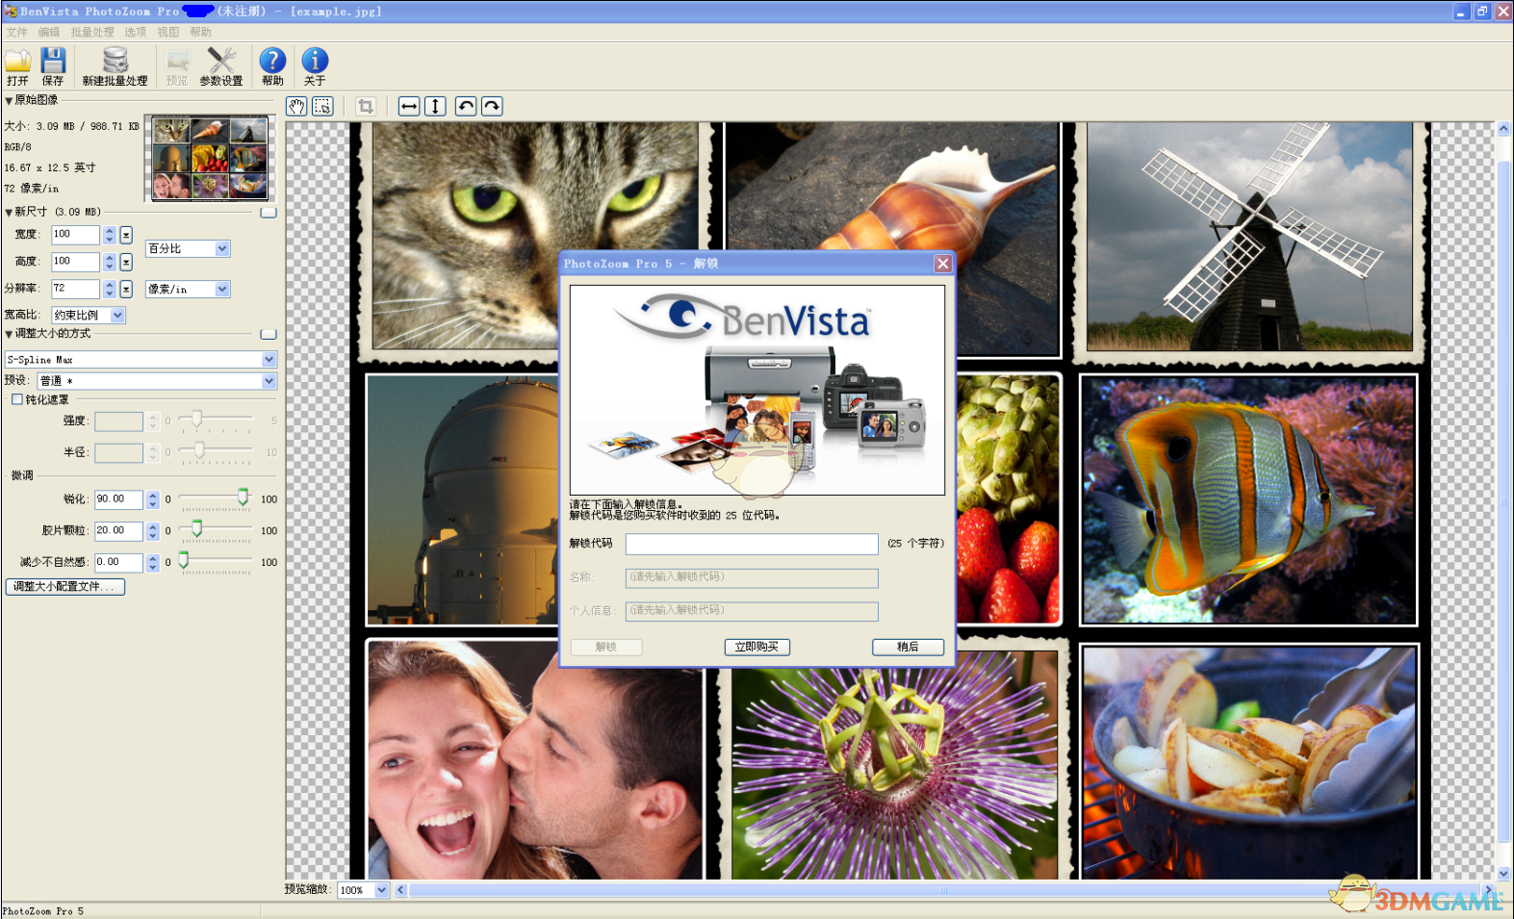Viewport: 1514px width, 919px height.
Task: Rotate image counter-clockwise
Action: [x=466, y=107]
